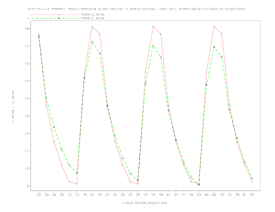Click the vertical axis title F_MEAN | O_MEAN
The width and height of the screenshot is (275, 212).
[x=13, y=107]
